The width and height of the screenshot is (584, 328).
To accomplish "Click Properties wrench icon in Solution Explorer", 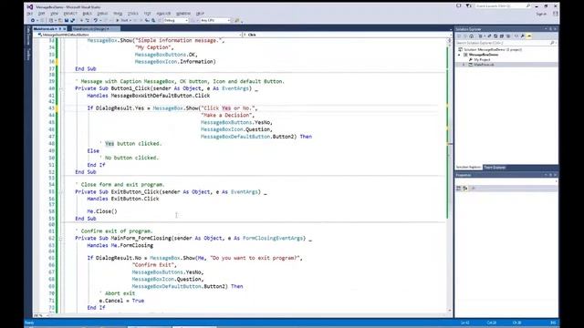I will (523, 36).
